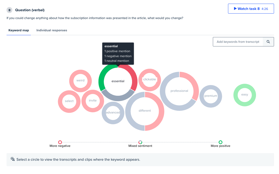Open the clickable keyword circle
Image resolution: width=279 pixels, height=174 pixels.
(x=150, y=80)
